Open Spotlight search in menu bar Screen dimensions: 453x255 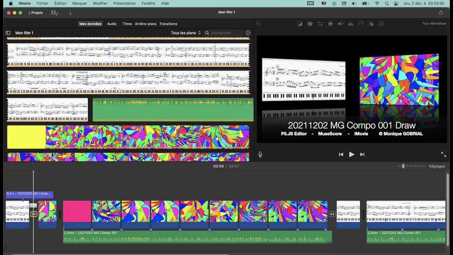coord(387,3)
